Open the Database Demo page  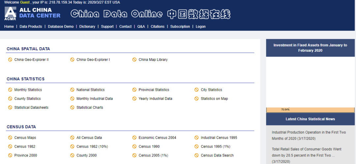tap(61, 27)
